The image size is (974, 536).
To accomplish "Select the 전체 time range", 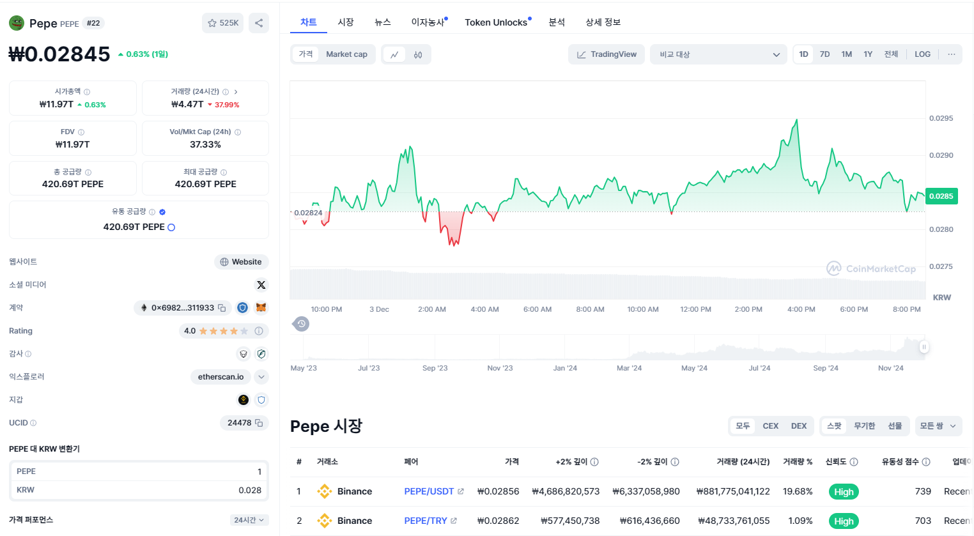I will tap(891, 54).
